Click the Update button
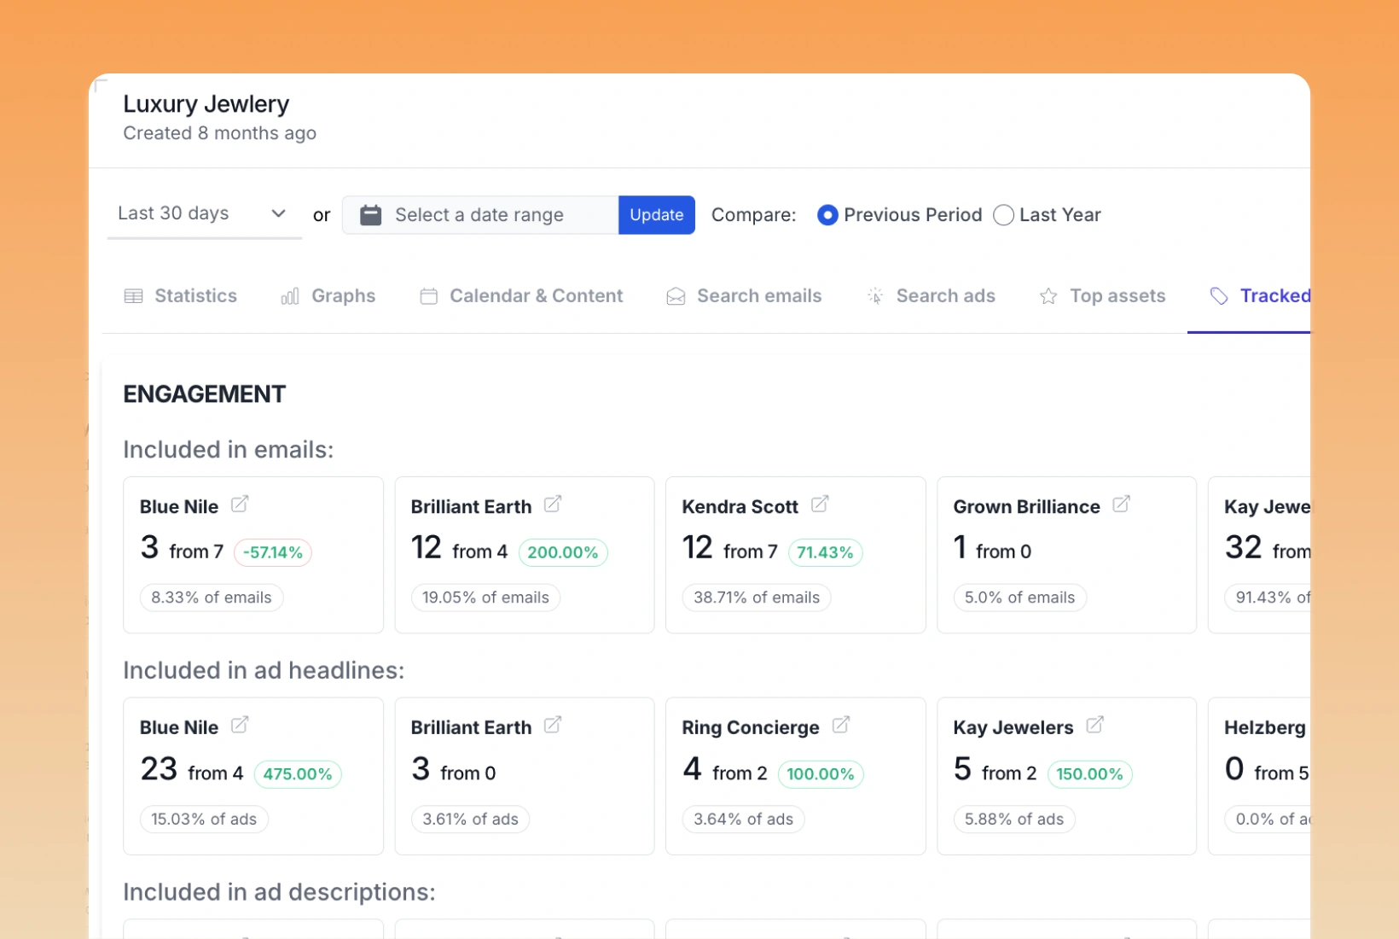The width and height of the screenshot is (1399, 939). [657, 215]
